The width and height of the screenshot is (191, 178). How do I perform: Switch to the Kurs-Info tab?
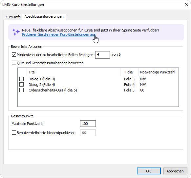(x=13, y=17)
